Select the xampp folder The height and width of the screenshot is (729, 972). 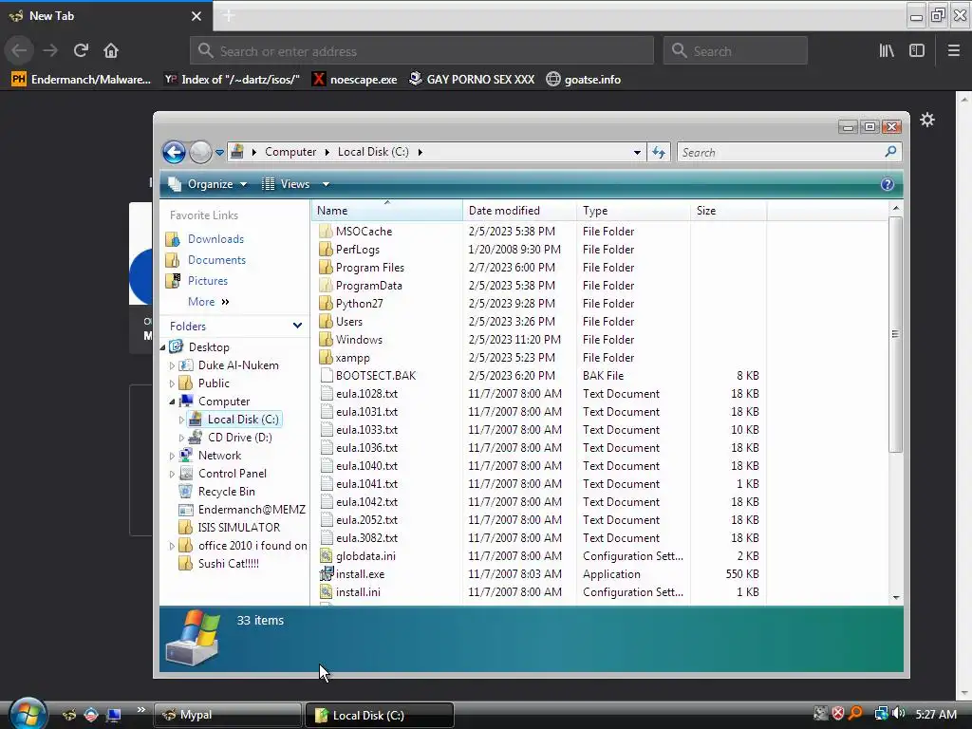[x=353, y=358]
